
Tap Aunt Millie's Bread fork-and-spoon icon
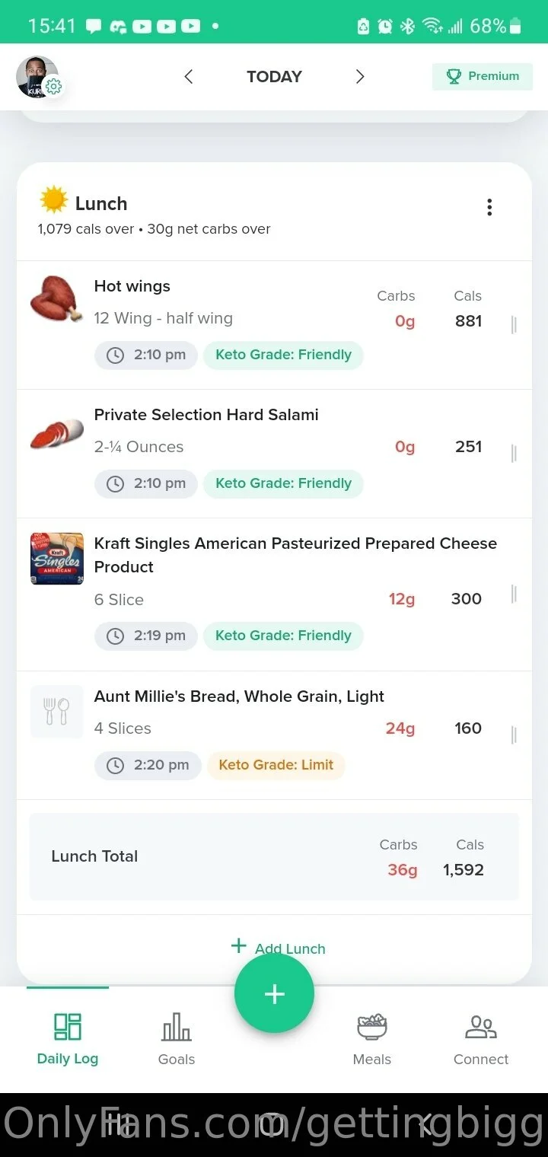(x=57, y=712)
